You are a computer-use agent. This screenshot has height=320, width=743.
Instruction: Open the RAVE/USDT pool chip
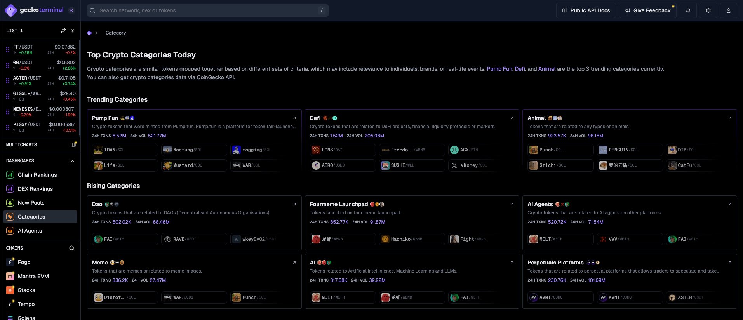click(194, 239)
